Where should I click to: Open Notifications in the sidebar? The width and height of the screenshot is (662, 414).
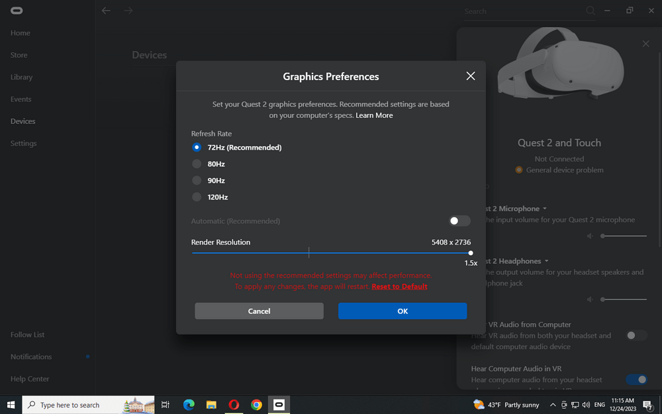point(31,356)
